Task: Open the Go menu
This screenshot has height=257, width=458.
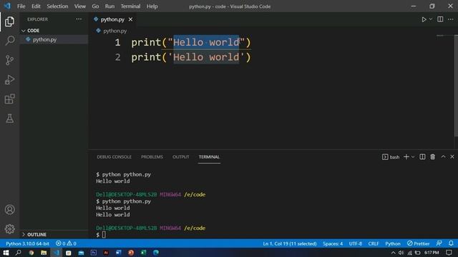Action: (x=95, y=6)
